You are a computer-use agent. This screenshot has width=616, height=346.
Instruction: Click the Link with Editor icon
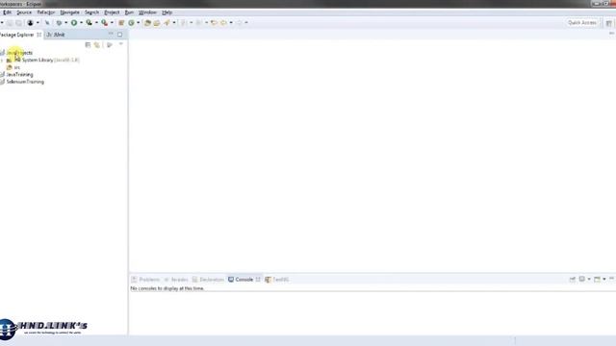click(x=97, y=45)
